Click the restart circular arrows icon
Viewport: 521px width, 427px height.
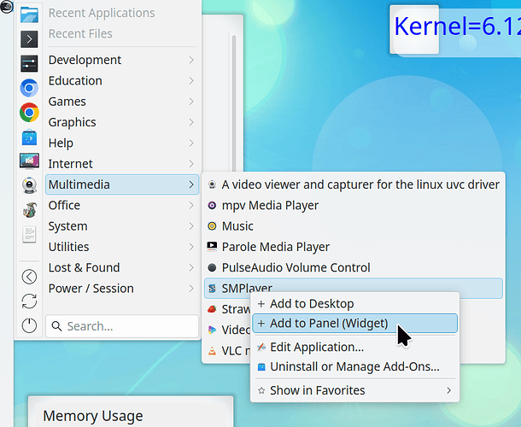(29, 301)
